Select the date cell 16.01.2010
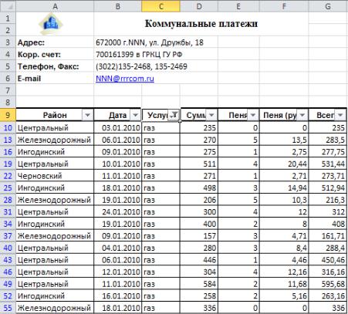The height and width of the screenshot is (314, 348). [x=117, y=296]
